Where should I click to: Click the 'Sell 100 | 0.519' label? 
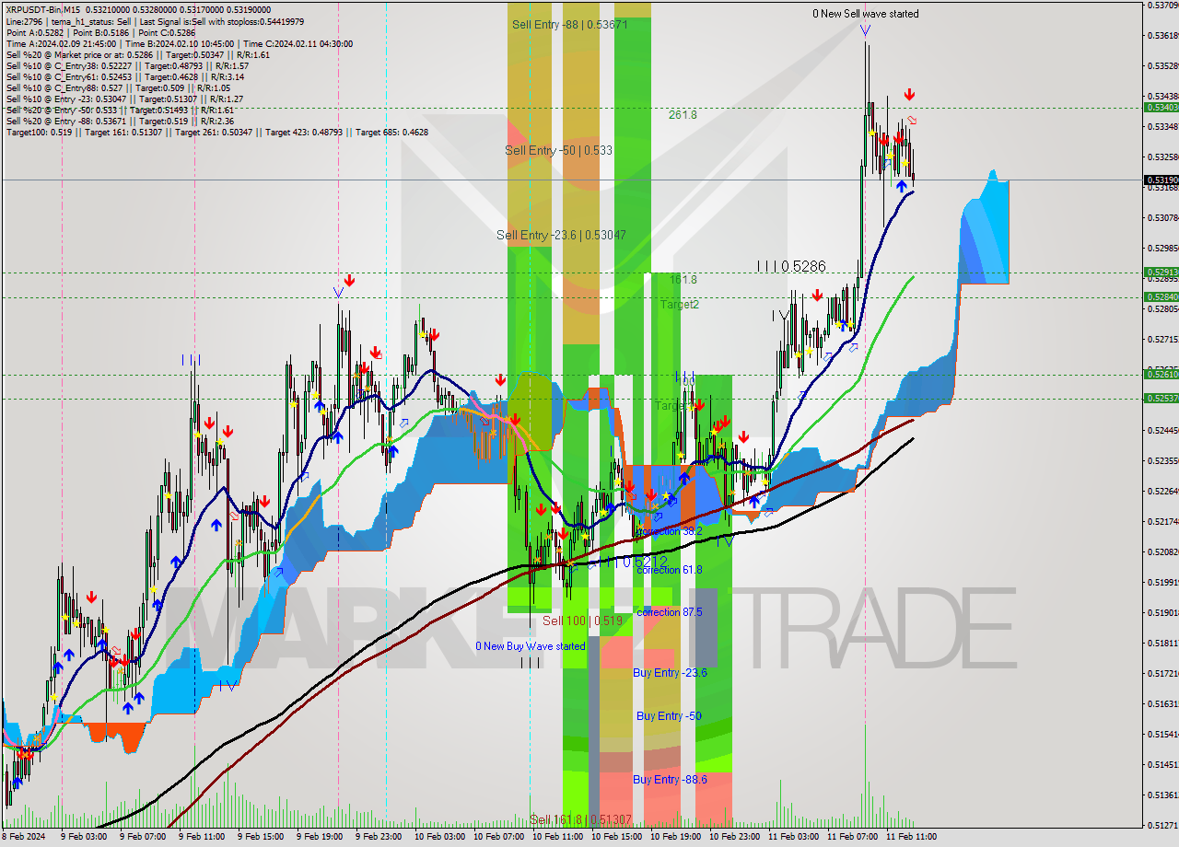click(582, 621)
